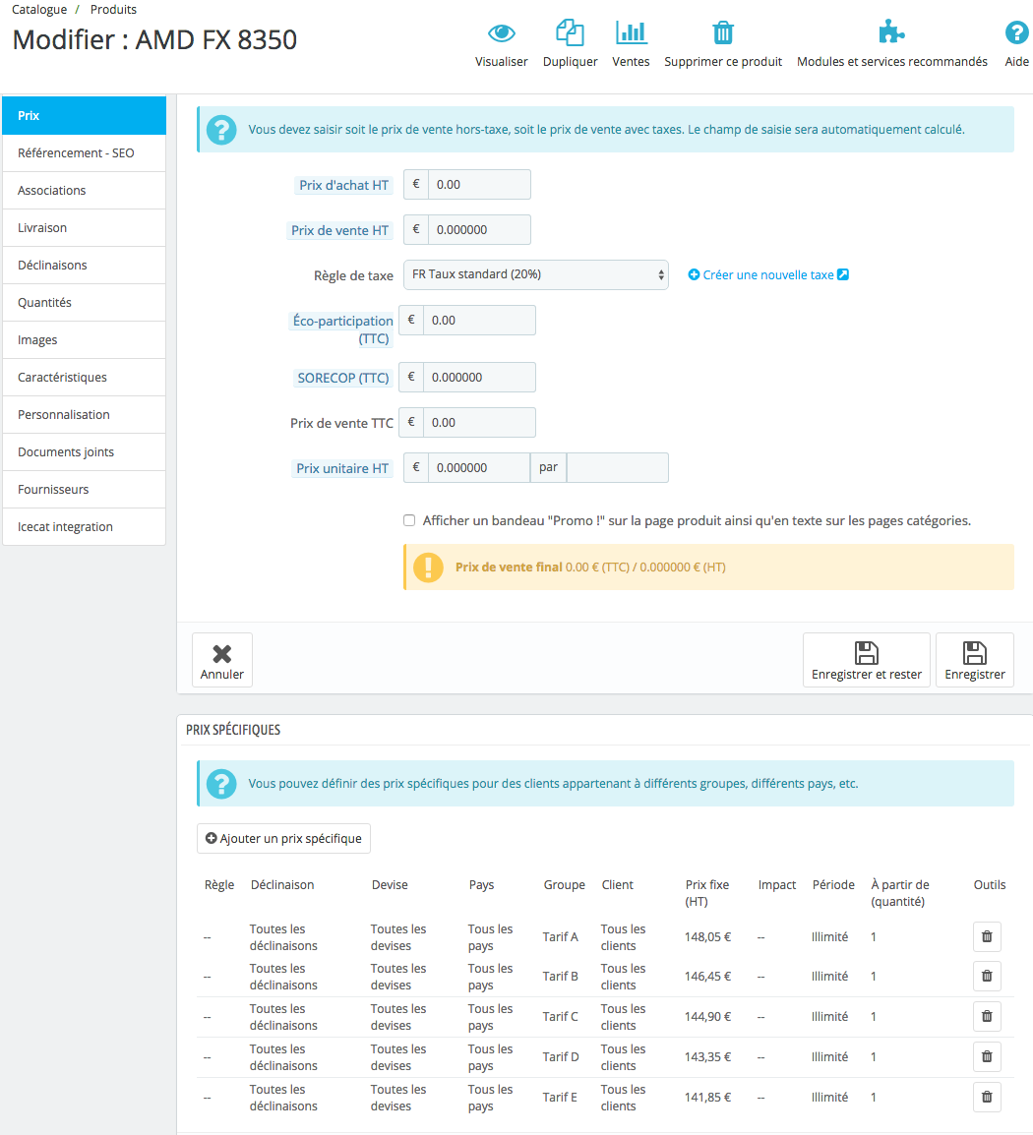
Task: Click Enregistrer et rester button
Action: [x=867, y=660]
